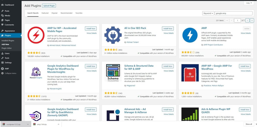Open More Details for AMP WP – Google AMP

tap(246, 71)
